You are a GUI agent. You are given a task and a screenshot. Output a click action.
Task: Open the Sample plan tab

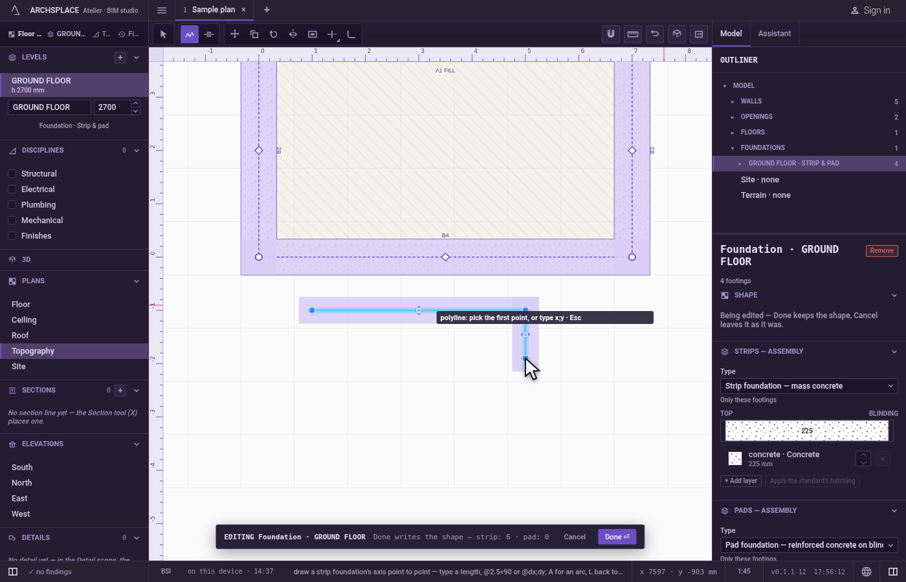214,10
